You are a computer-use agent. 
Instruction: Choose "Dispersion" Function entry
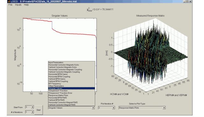click(x=71, y=91)
